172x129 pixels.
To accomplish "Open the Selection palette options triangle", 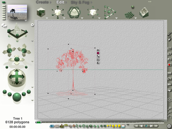I will click(x=128, y=125).
